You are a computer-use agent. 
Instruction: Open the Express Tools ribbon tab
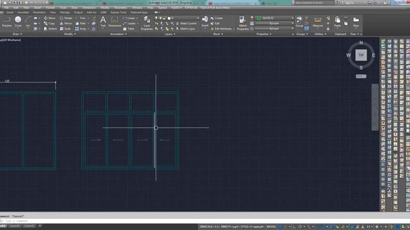118,12
